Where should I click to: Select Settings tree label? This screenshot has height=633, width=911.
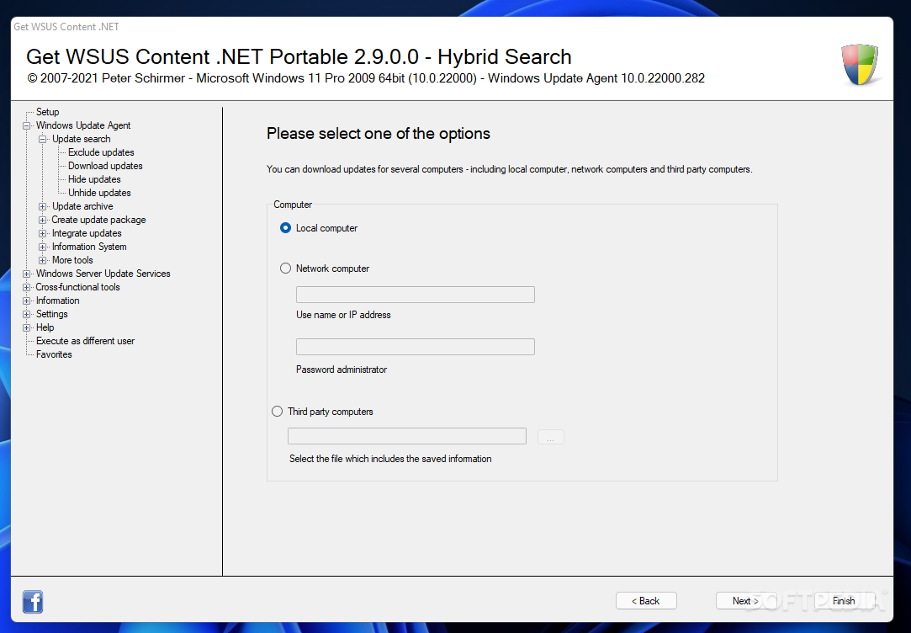(x=51, y=314)
